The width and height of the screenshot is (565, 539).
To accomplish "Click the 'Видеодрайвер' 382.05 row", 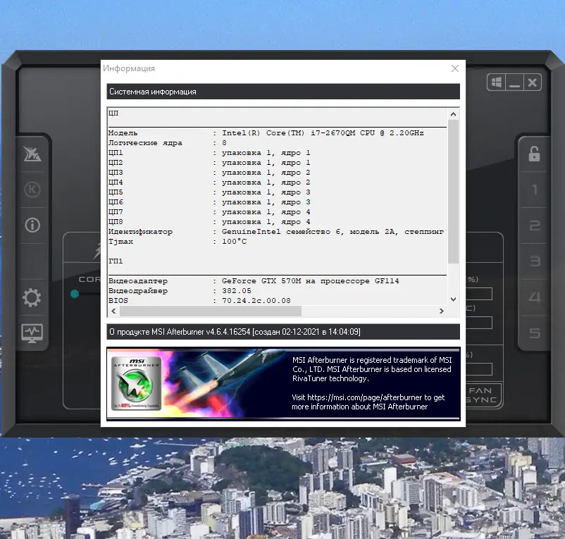I will (x=180, y=291).
